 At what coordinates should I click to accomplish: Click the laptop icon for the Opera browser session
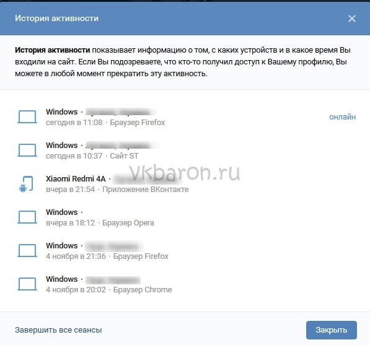27,217
